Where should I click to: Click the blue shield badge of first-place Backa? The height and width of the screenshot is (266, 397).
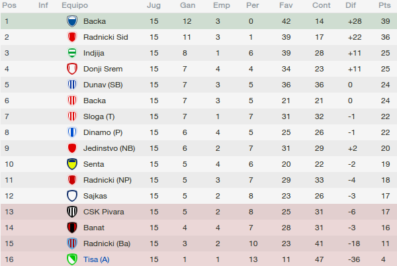click(x=72, y=21)
